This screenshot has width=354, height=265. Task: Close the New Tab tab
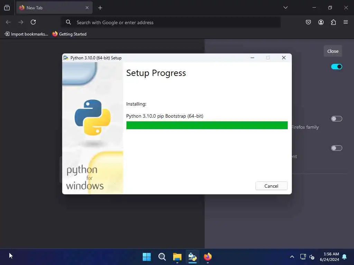[x=87, y=8]
